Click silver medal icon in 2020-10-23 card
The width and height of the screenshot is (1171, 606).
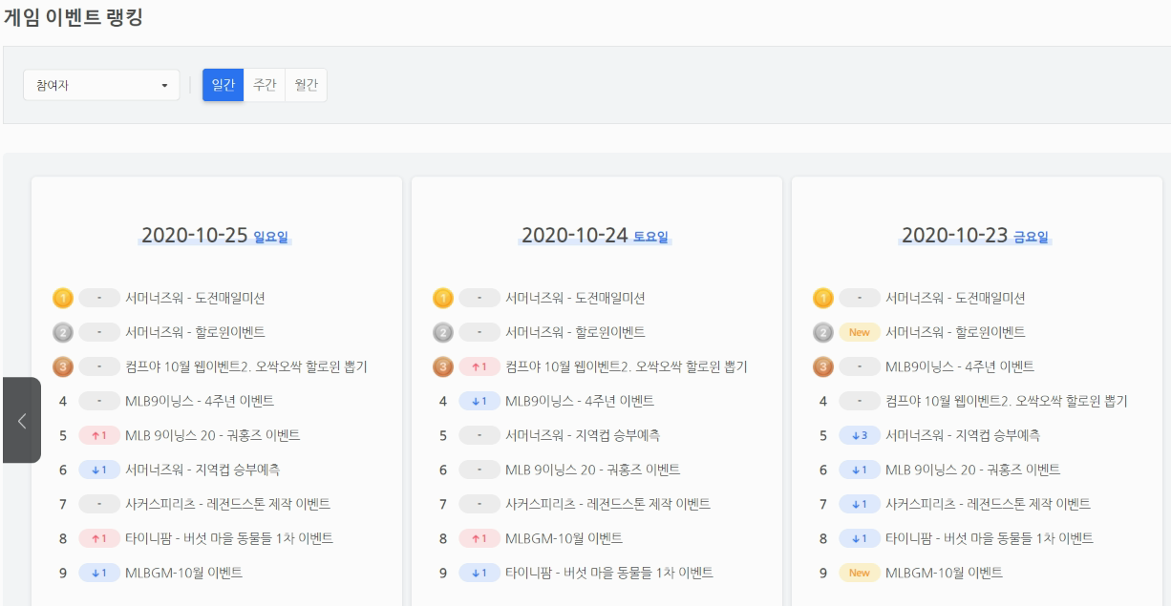click(823, 332)
